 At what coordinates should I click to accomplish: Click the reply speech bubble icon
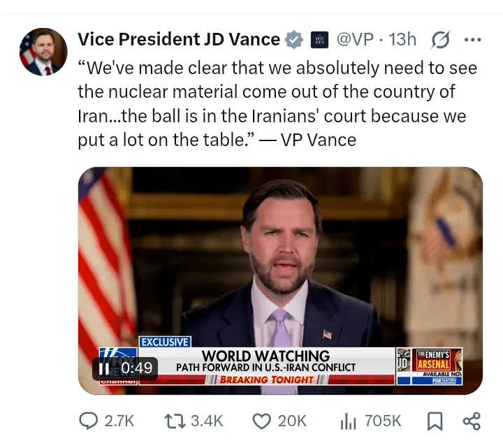tap(89, 421)
